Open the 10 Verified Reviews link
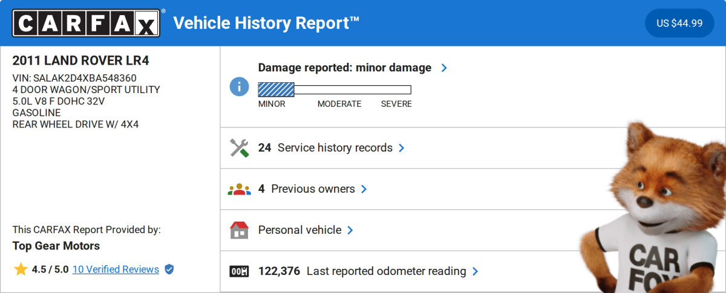Screen dimensions: 726x293 pyautogui.click(x=116, y=269)
